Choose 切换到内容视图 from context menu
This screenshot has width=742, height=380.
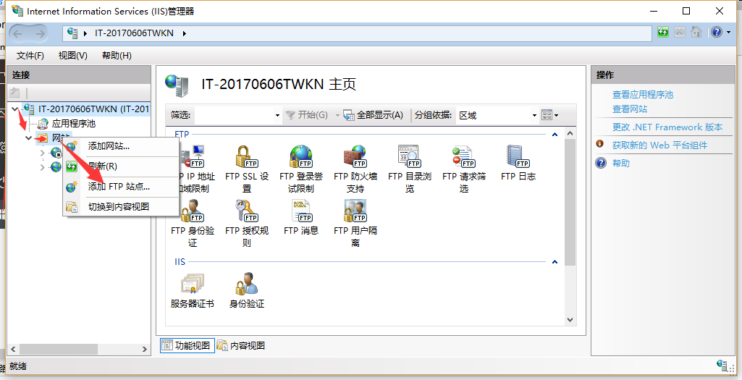click(x=121, y=207)
